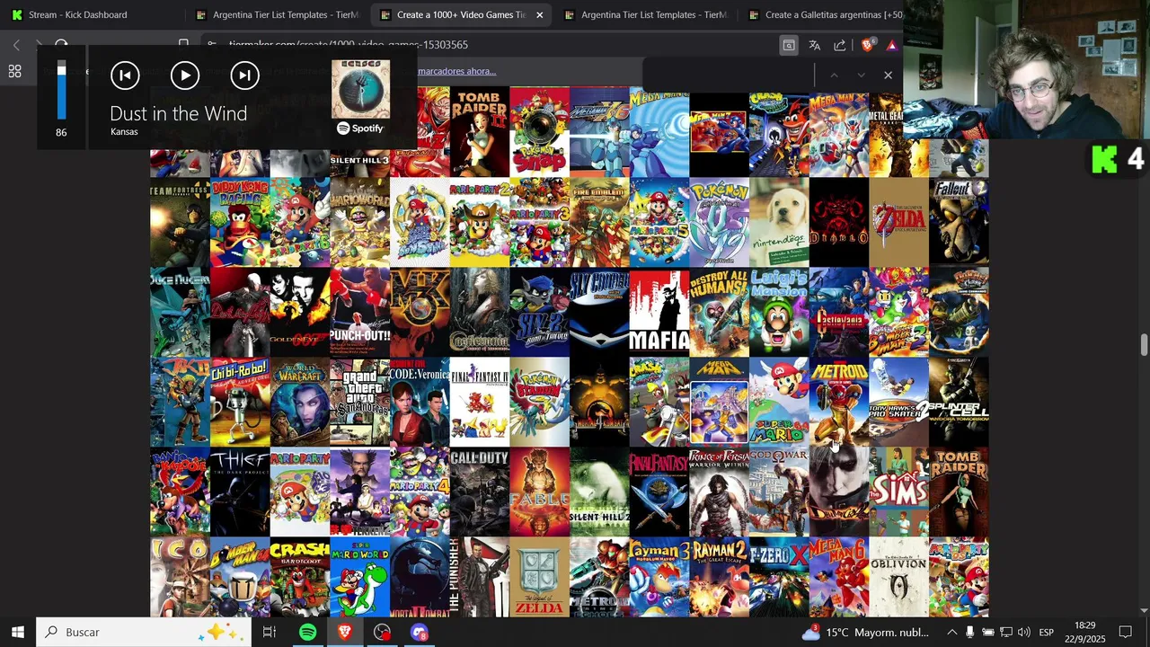The image size is (1150, 647).
Task: Choose the Super Mario World cover
Action: click(359, 577)
